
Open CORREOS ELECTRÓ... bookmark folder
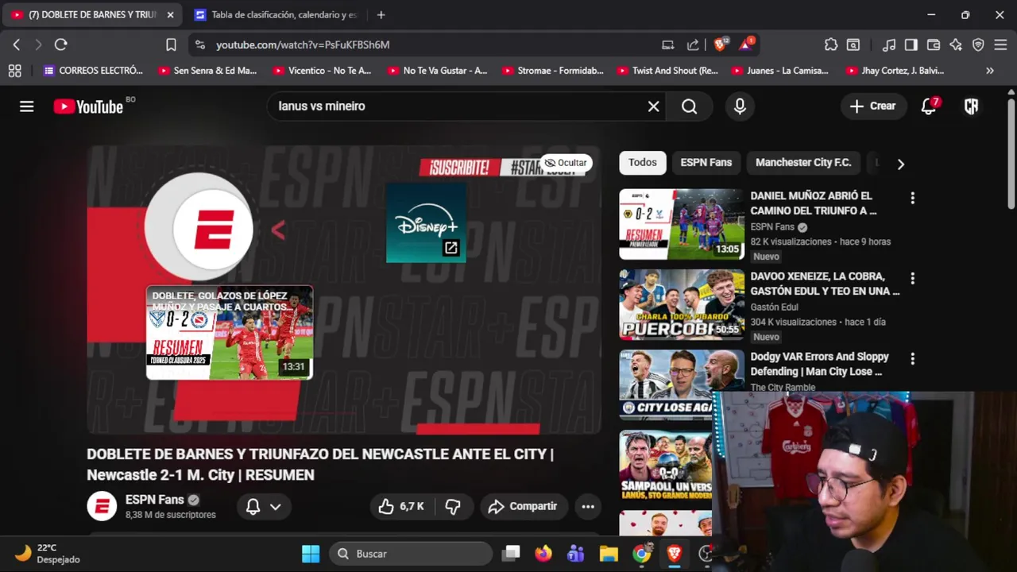[94, 71]
